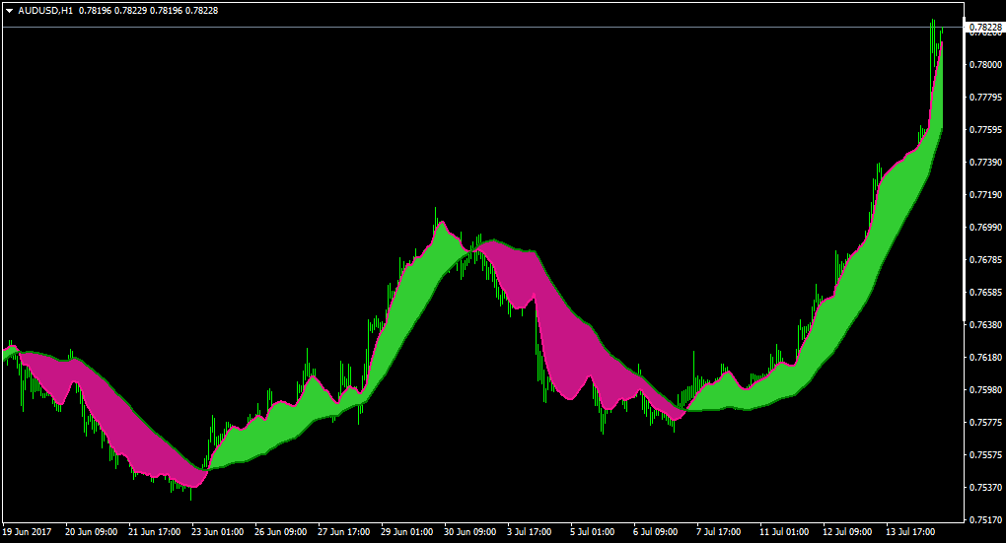This screenshot has height=543, width=1006.
Task: Click the 19 Jun 2017 date label
Action: [x=27, y=532]
